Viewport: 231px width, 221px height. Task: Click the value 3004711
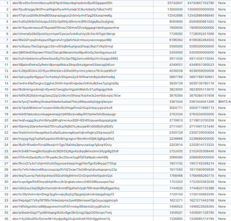pyautogui.click(x=176, y=108)
